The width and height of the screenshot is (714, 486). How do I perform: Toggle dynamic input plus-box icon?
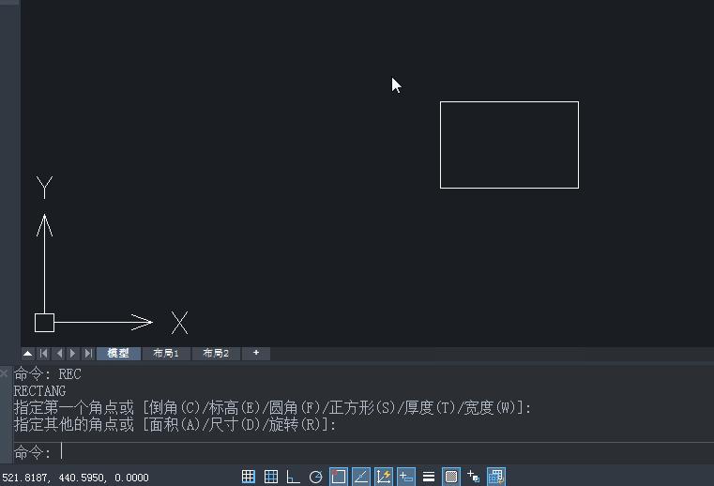click(405, 477)
